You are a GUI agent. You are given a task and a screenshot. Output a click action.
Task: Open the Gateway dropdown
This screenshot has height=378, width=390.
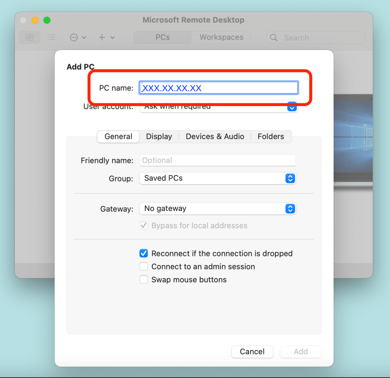(217, 209)
